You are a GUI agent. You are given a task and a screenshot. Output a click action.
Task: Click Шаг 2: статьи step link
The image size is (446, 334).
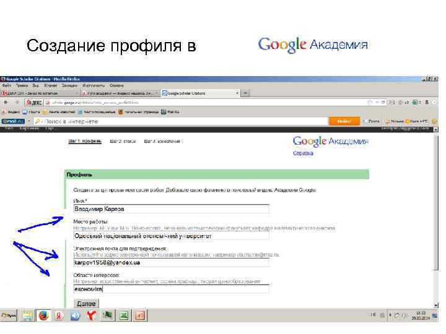coord(123,141)
